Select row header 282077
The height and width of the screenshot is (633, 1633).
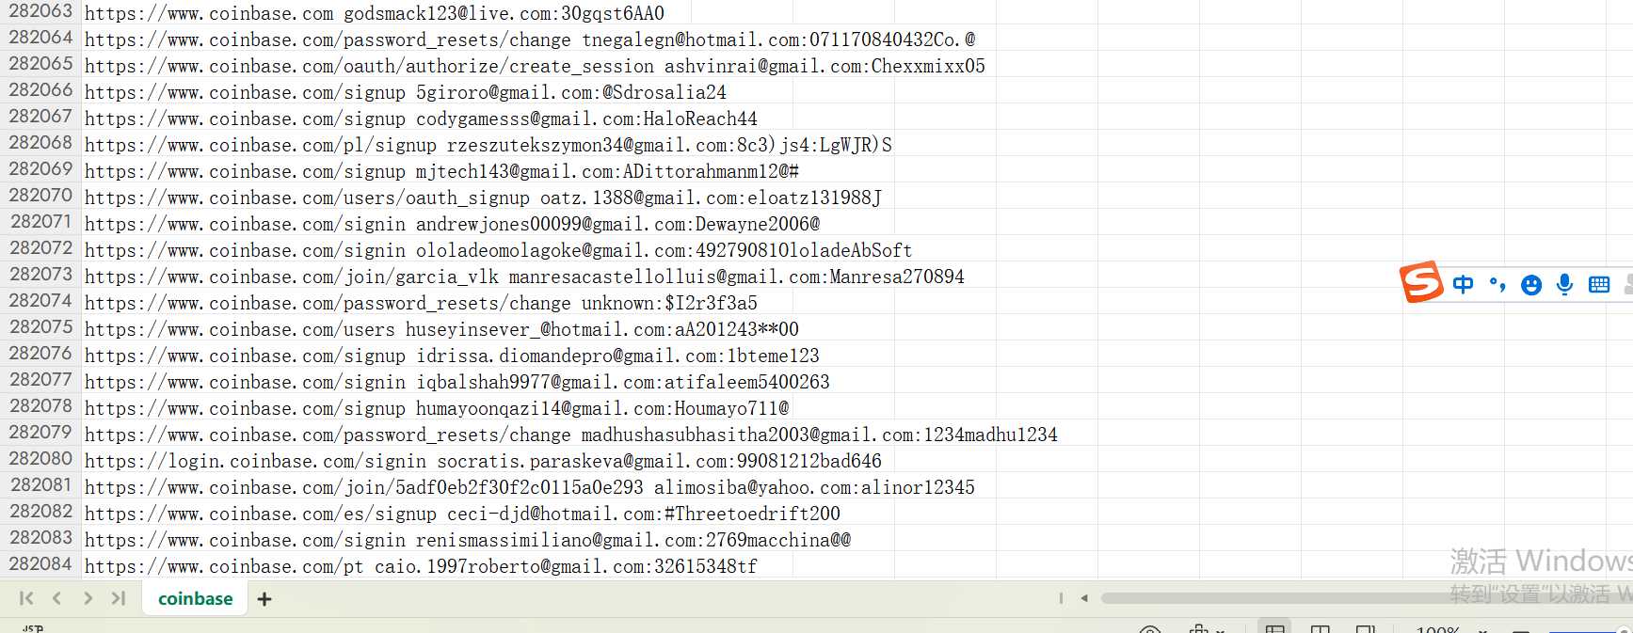tap(40, 380)
